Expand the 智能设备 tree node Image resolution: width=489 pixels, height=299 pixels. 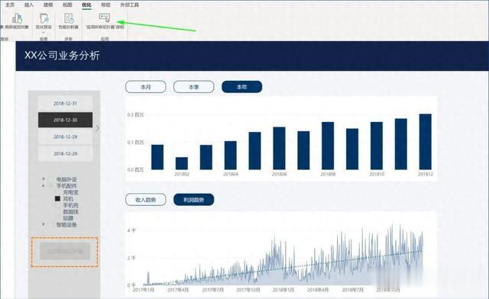44,224
